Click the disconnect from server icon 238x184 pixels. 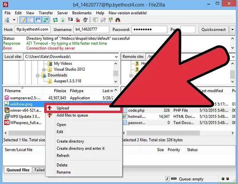pyautogui.click(x=78, y=20)
